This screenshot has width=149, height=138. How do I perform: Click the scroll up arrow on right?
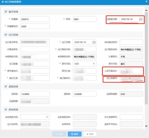pyautogui.click(x=146, y=10)
